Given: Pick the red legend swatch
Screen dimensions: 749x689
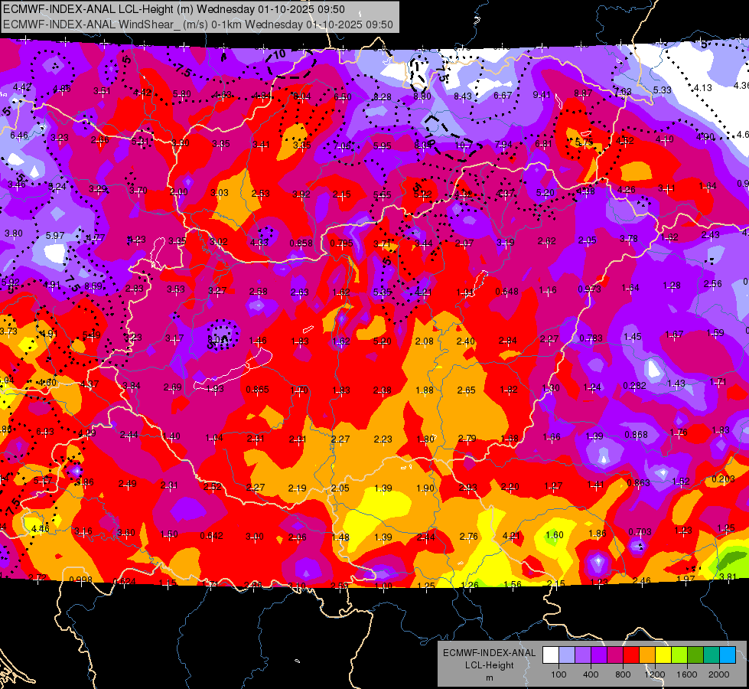Looking at the screenshot, I should (631, 655).
